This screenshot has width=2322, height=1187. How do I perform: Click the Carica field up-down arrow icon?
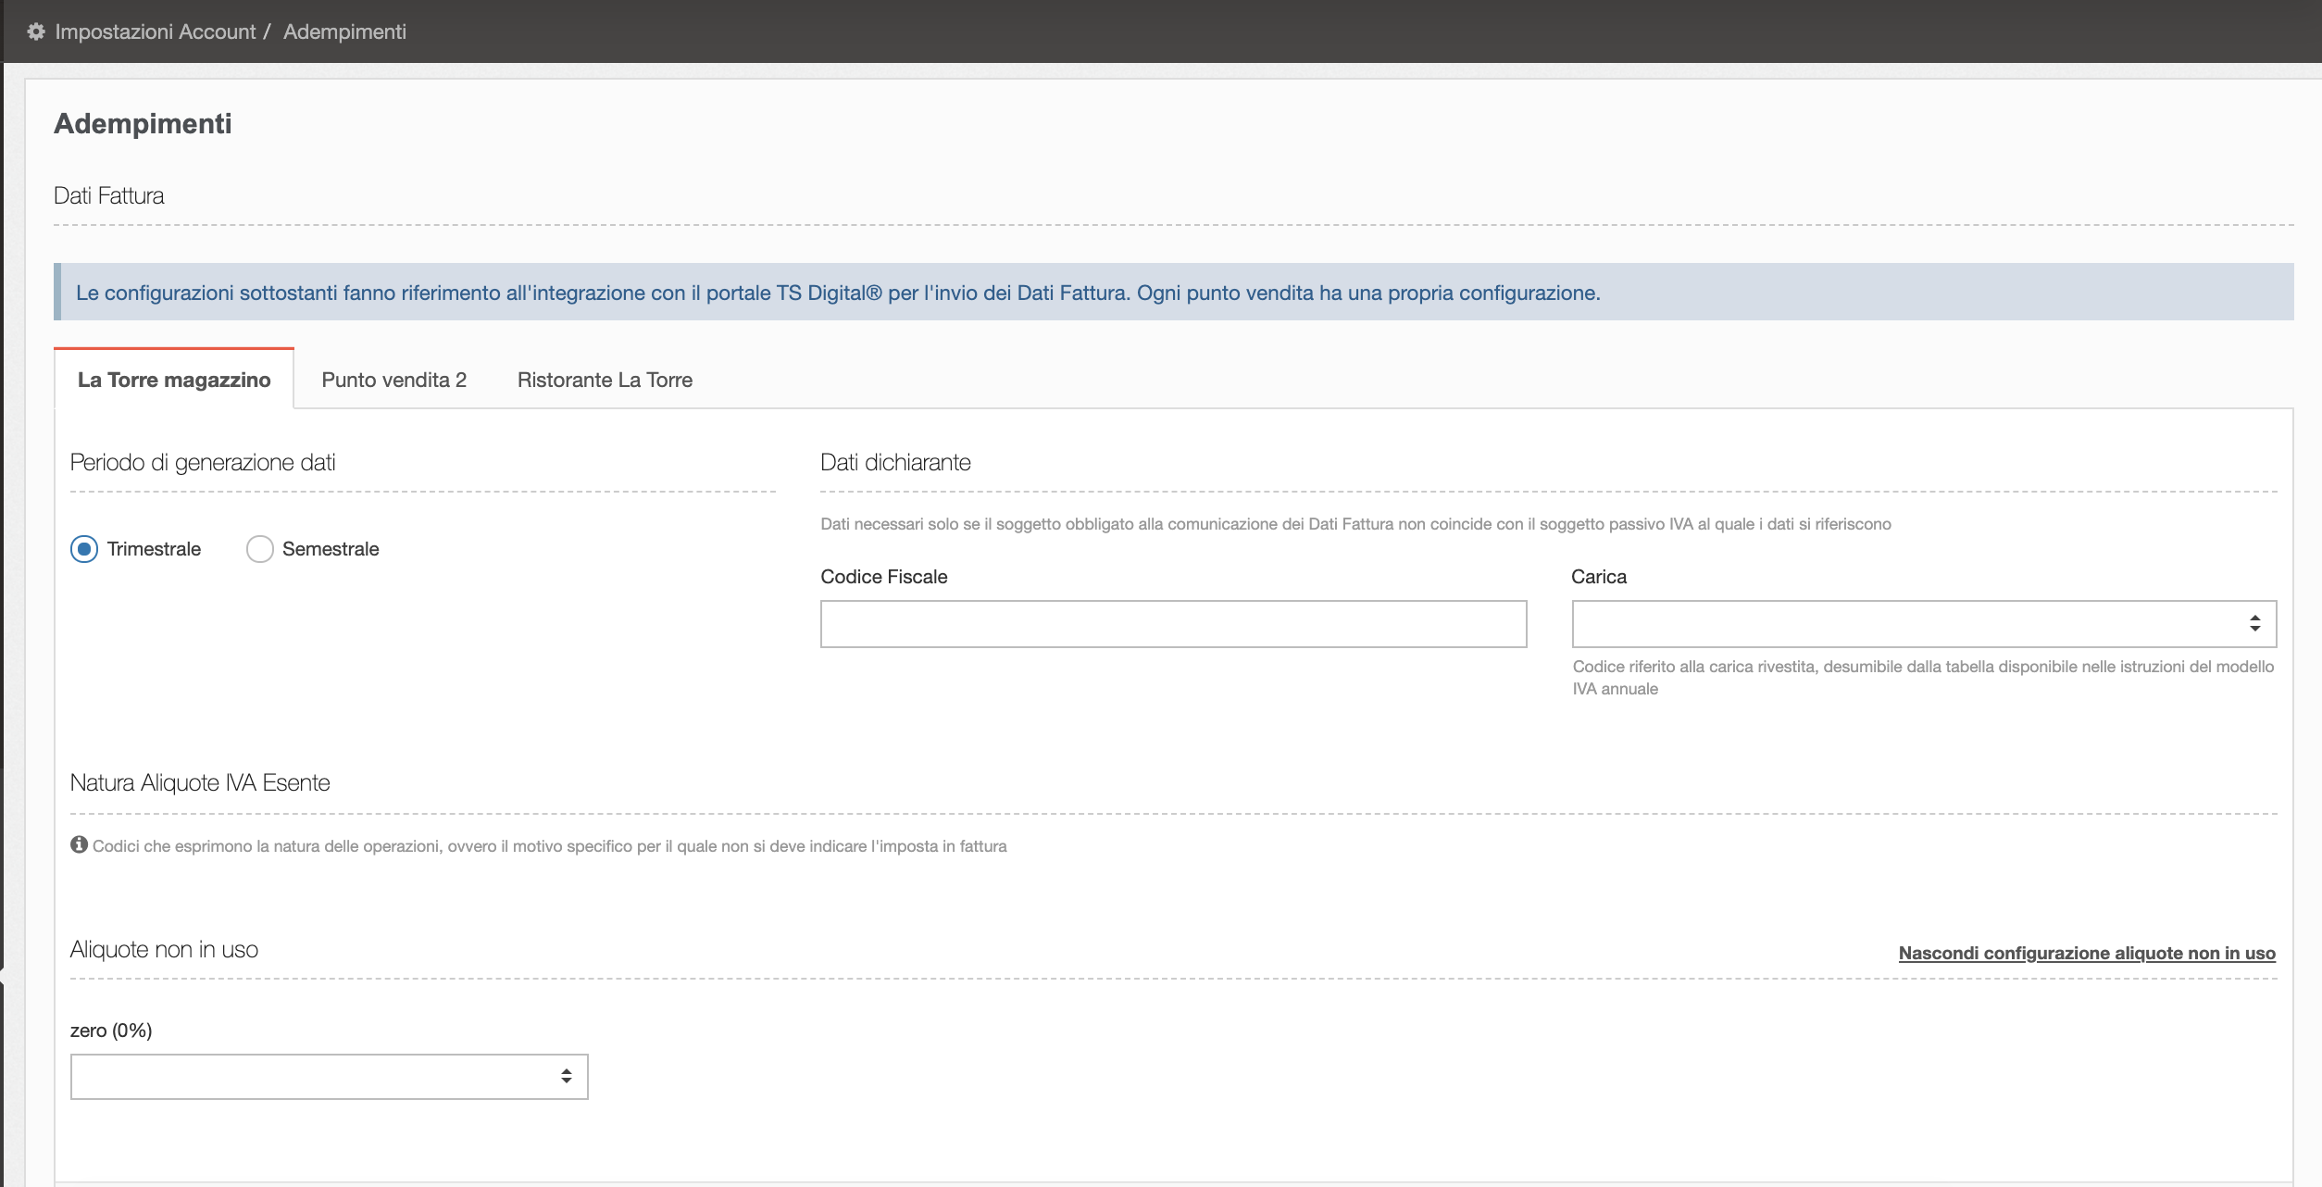click(x=2254, y=623)
